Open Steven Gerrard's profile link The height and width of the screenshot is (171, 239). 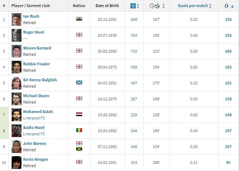click(37, 48)
